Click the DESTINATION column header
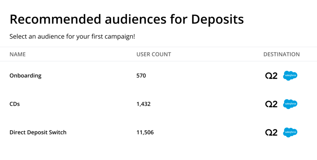Image resolution: width=317 pixels, height=160 pixels. pyautogui.click(x=281, y=54)
